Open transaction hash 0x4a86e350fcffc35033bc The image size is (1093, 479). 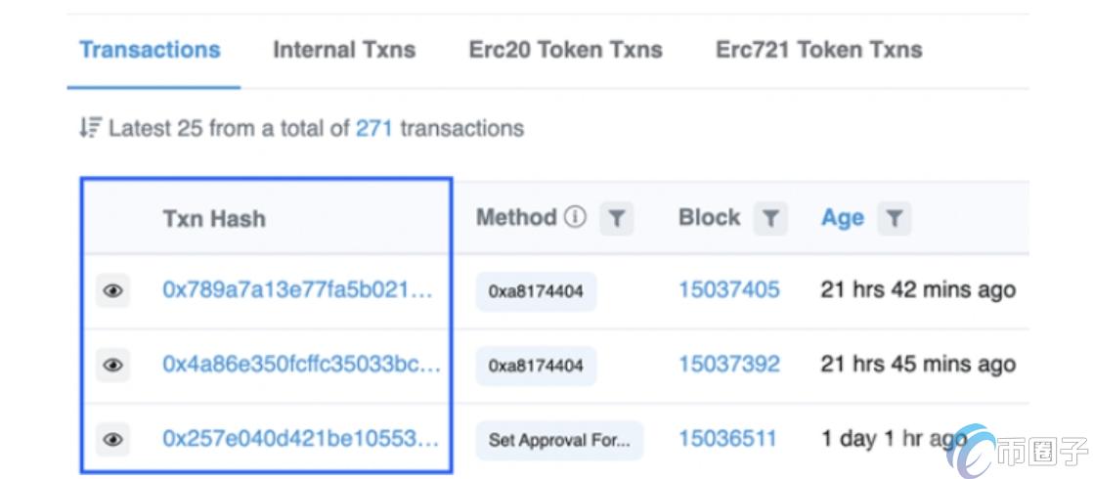(x=301, y=366)
